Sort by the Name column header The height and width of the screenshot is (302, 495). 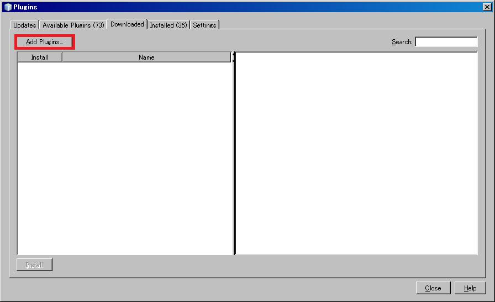point(146,57)
